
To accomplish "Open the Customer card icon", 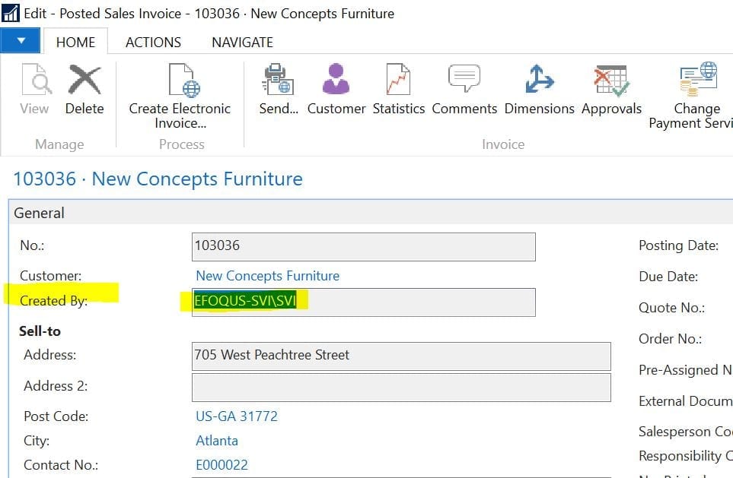I will pyautogui.click(x=336, y=89).
